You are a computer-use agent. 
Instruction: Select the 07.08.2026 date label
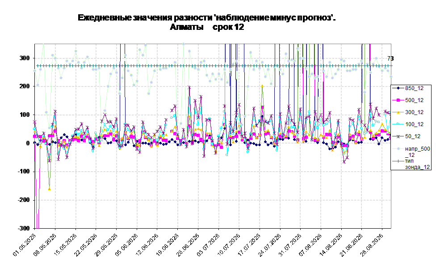[311, 245]
